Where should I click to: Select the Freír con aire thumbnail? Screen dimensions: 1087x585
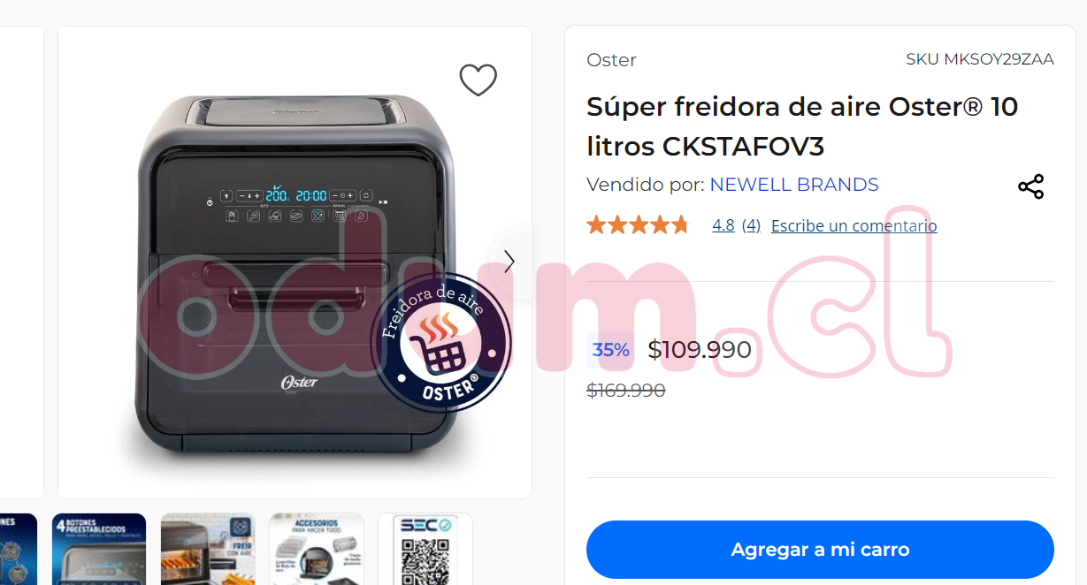[x=208, y=549]
